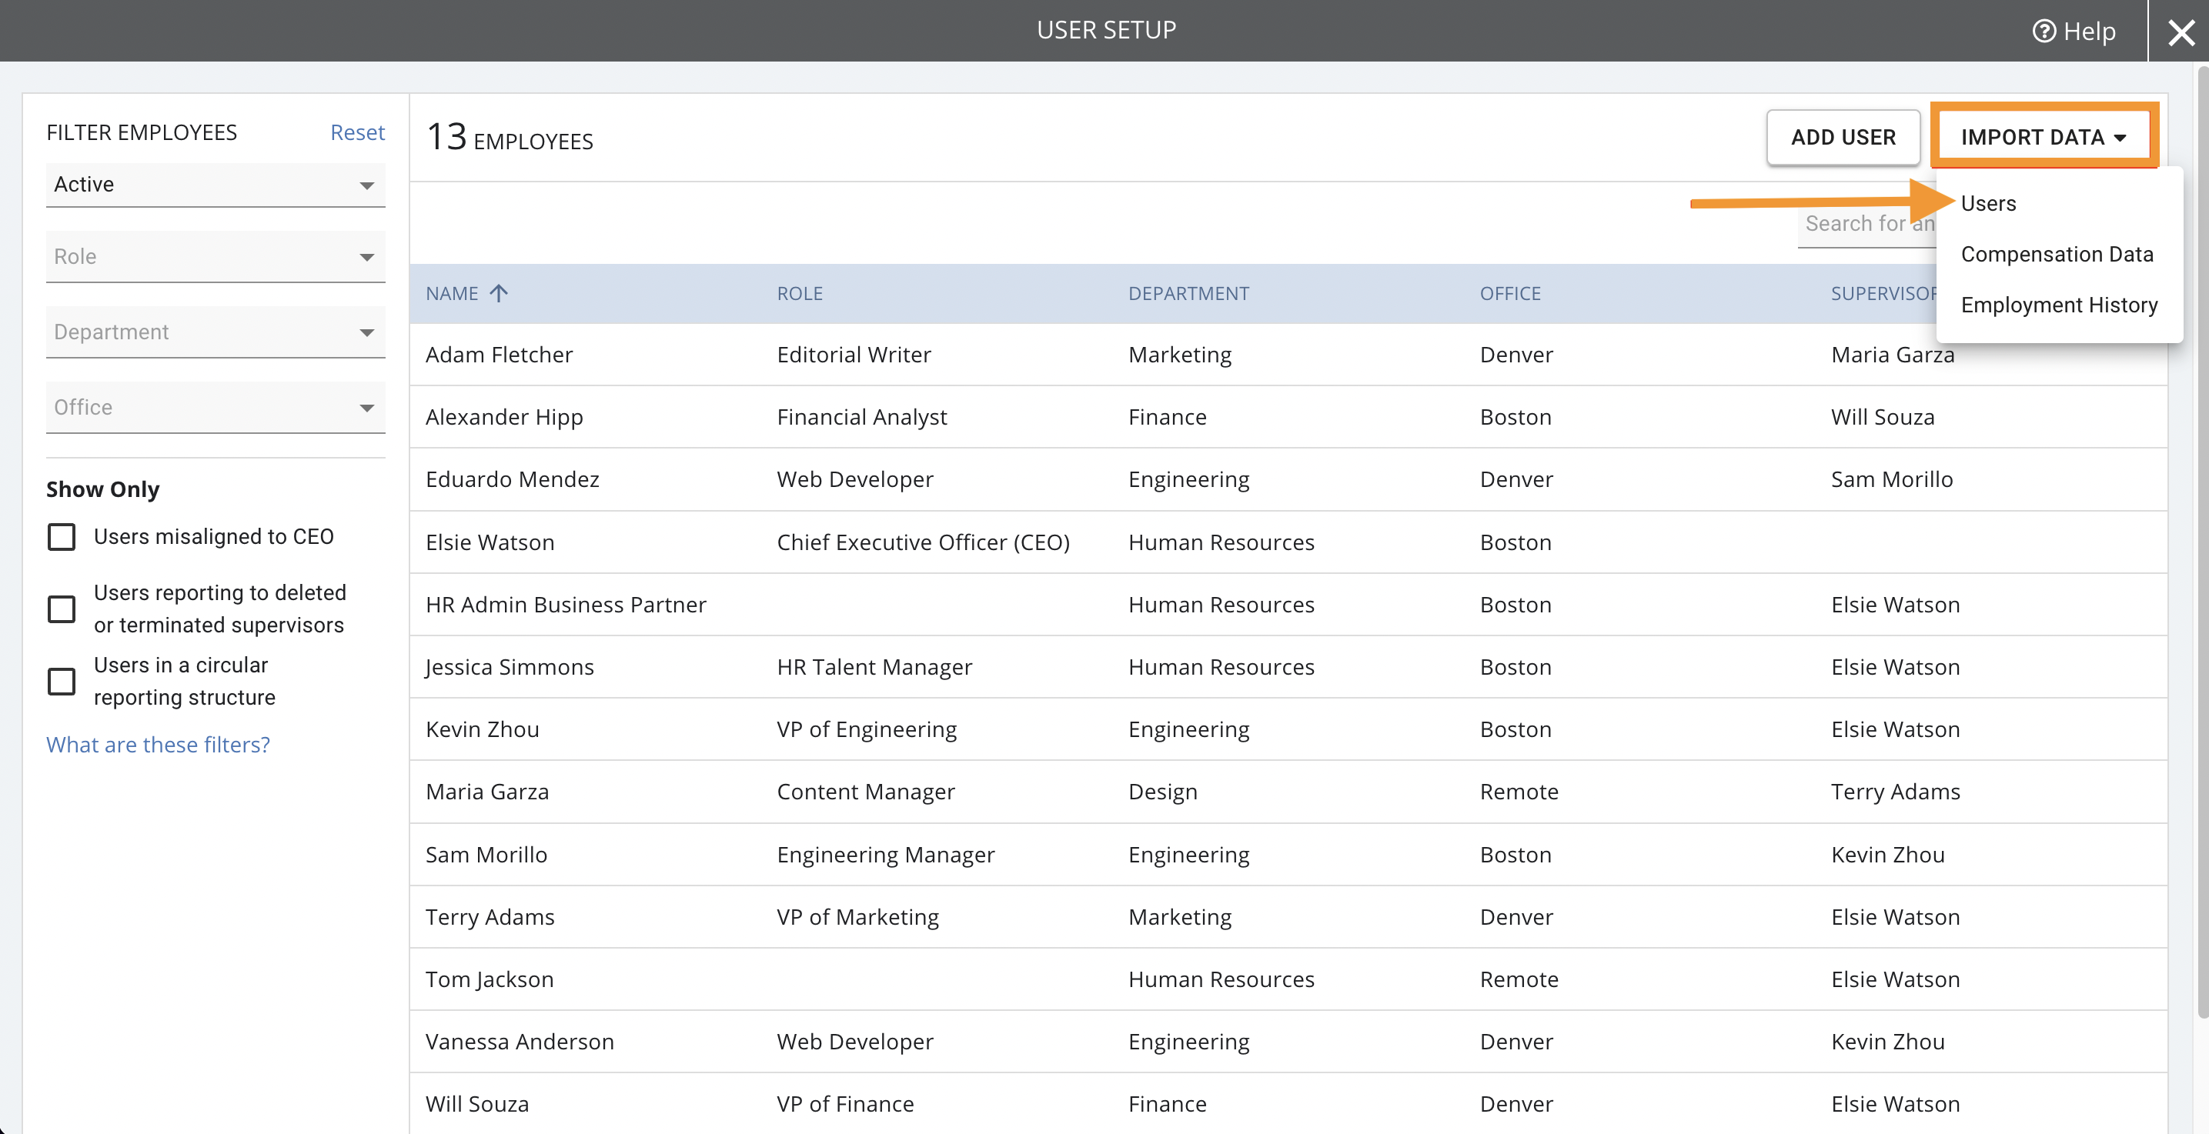Open the Department filter dropdown
The image size is (2209, 1134).
[x=216, y=332]
